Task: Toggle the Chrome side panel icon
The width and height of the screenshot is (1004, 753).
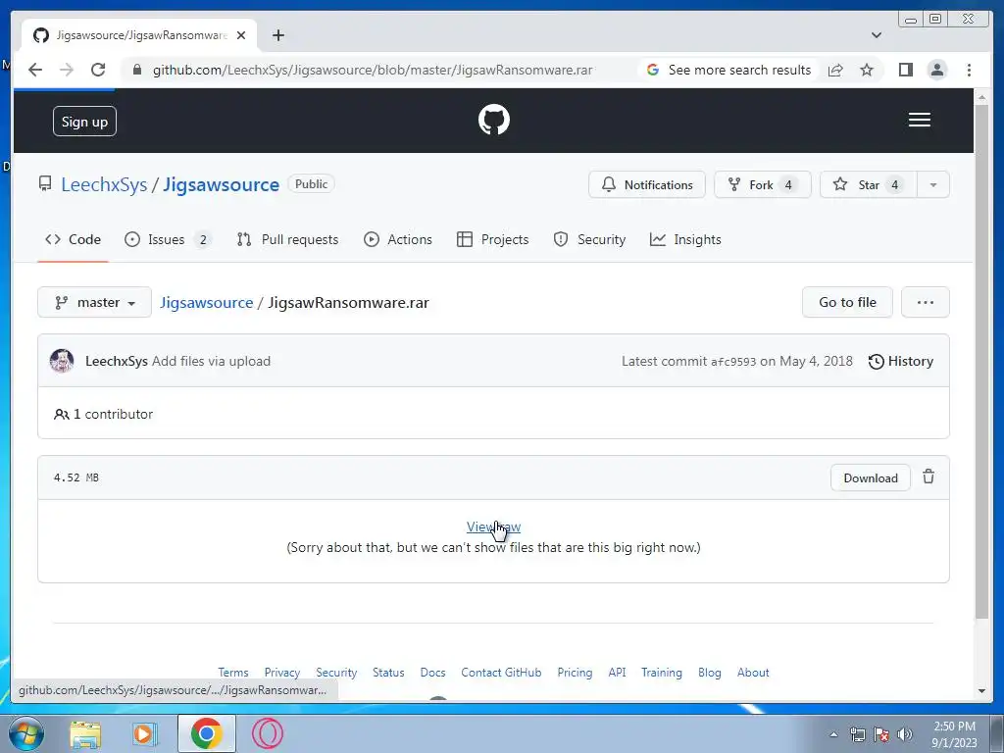Action: point(905,70)
